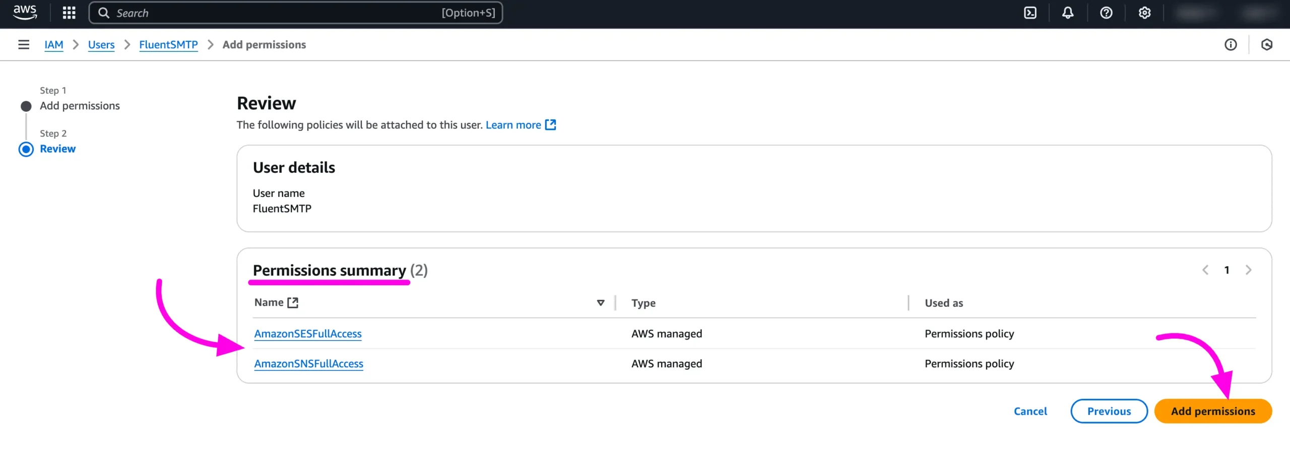Go to previous page of permissions
Image resolution: width=1290 pixels, height=471 pixels.
[x=1205, y=270]
